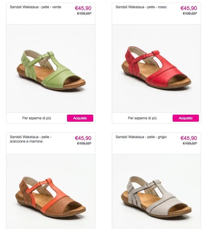Select the grey Wakataua sandal image

[156, 192]
